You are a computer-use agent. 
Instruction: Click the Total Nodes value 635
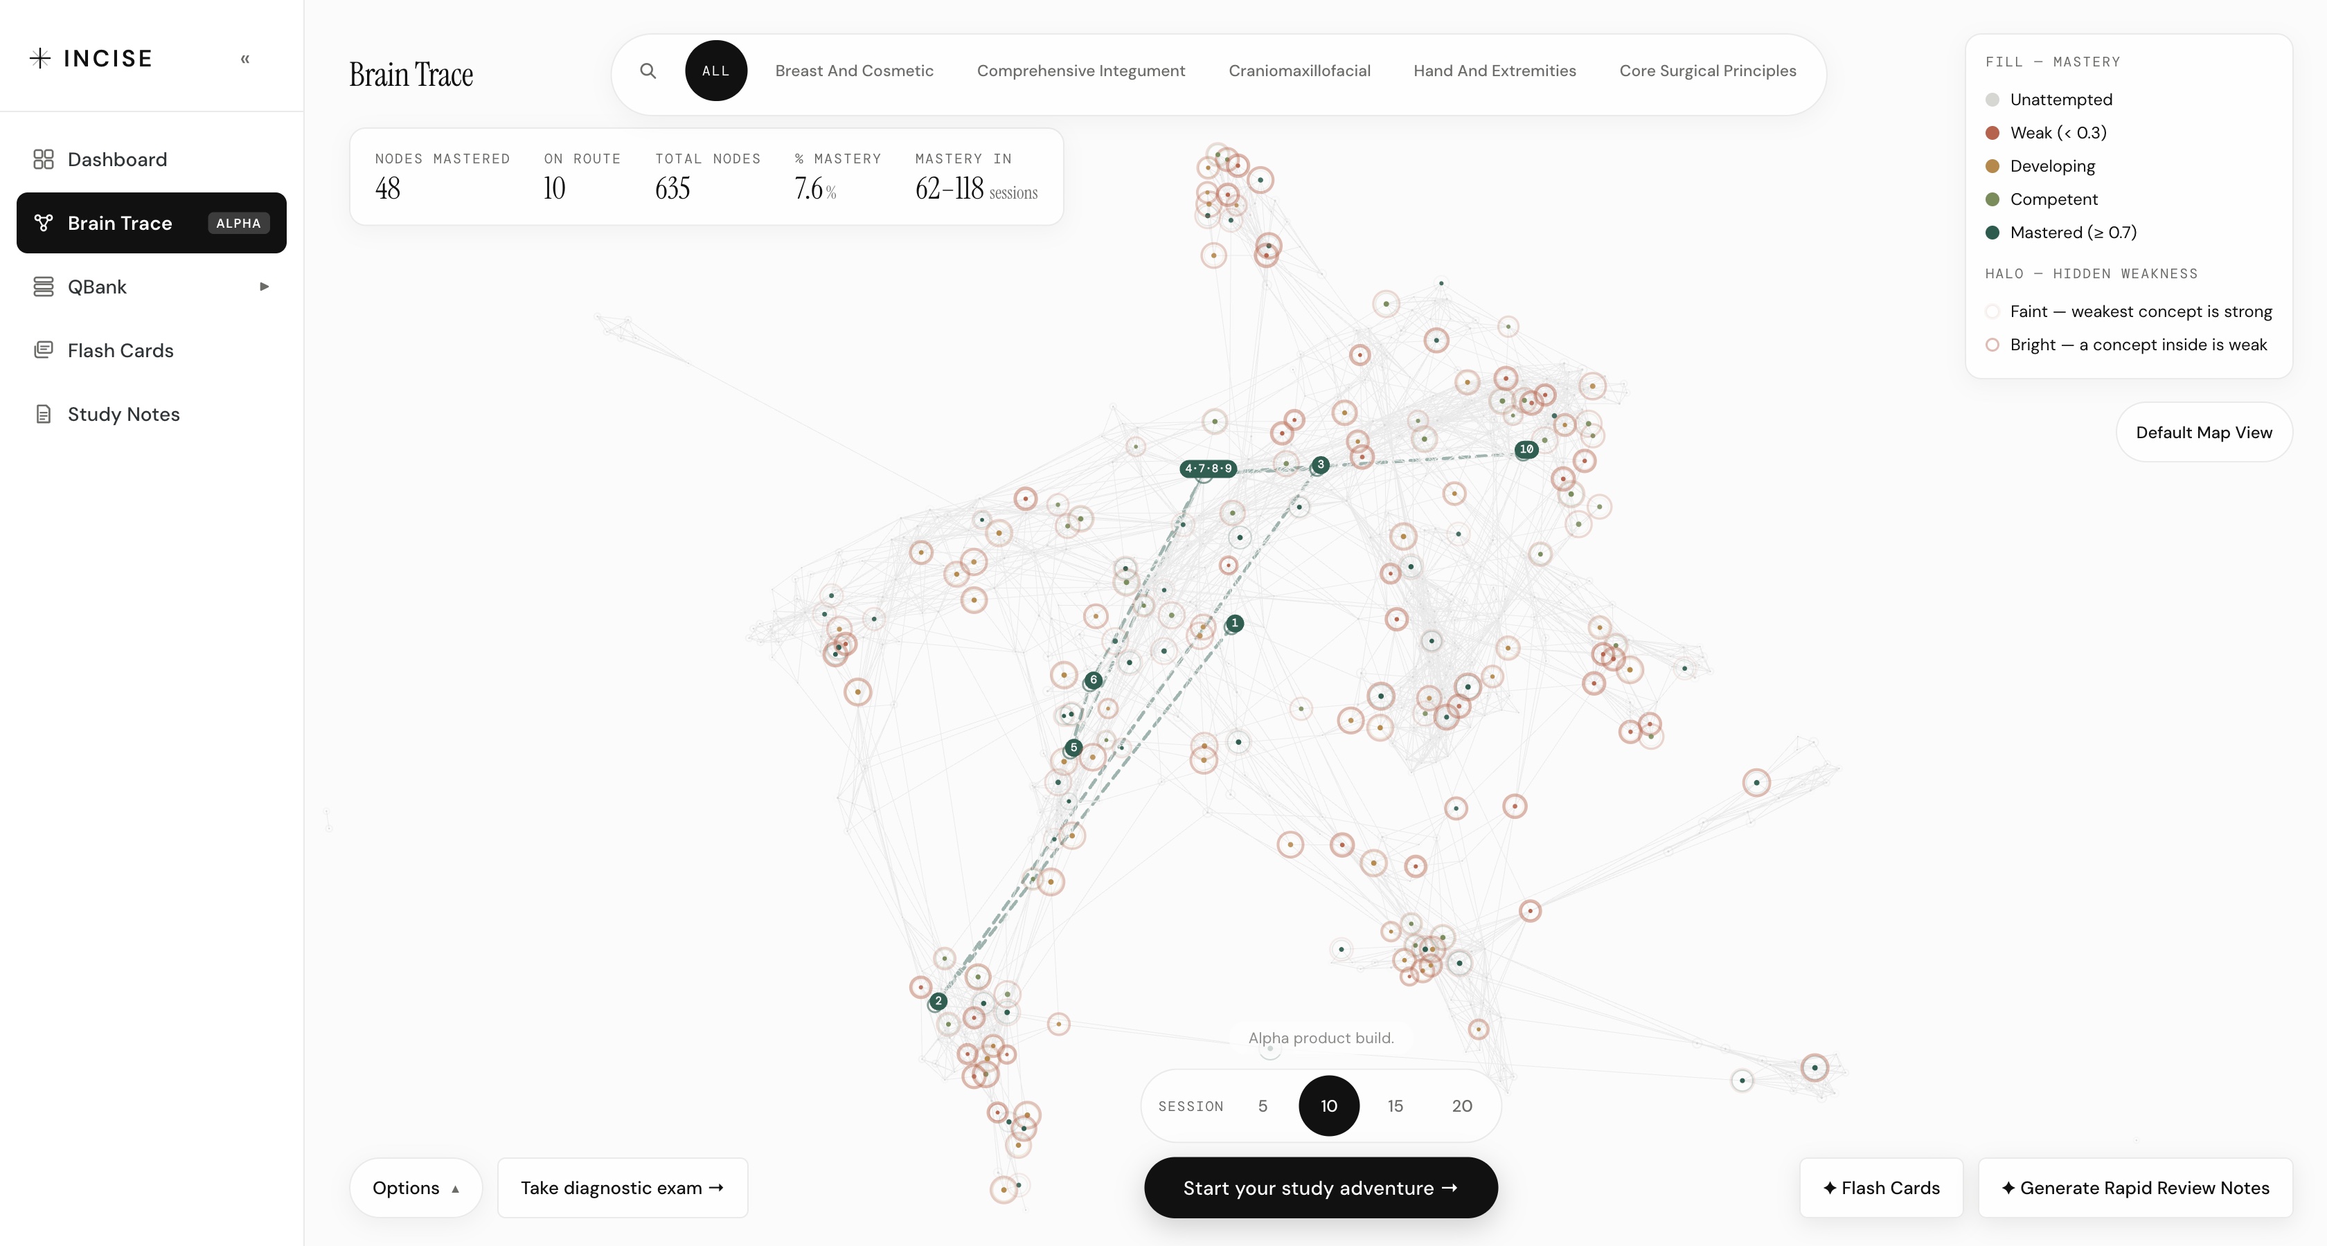coord(673,189)
